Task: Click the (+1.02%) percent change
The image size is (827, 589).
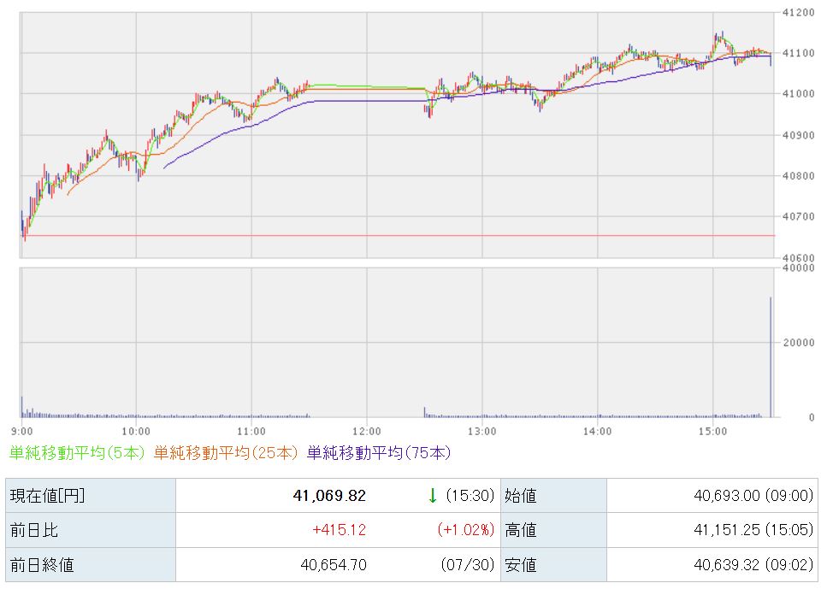Action: pyautogui.click(x=466, y=530)
